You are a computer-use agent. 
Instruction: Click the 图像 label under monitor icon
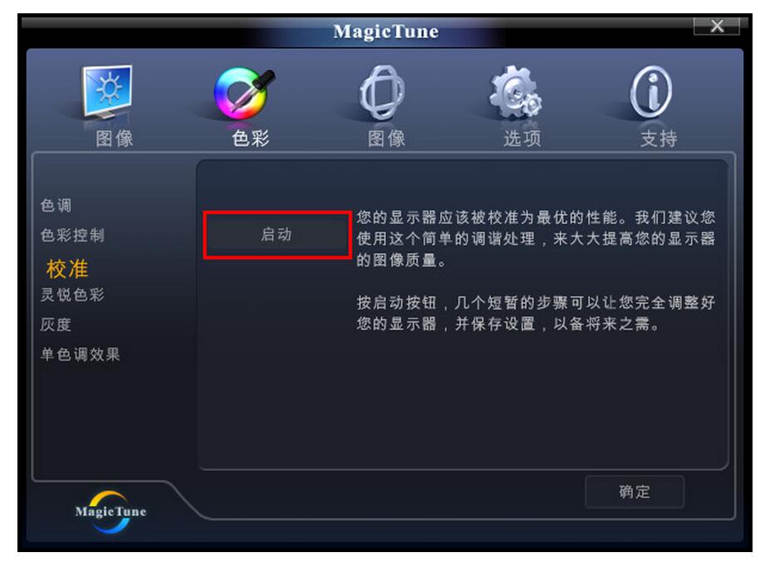(115, 139)
